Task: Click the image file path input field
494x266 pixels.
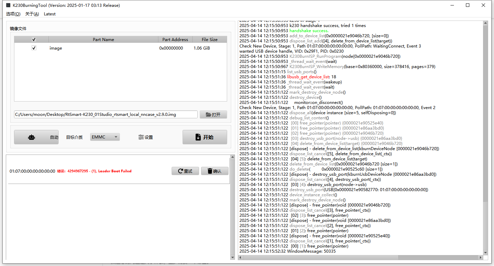Action: pos(106,115)
